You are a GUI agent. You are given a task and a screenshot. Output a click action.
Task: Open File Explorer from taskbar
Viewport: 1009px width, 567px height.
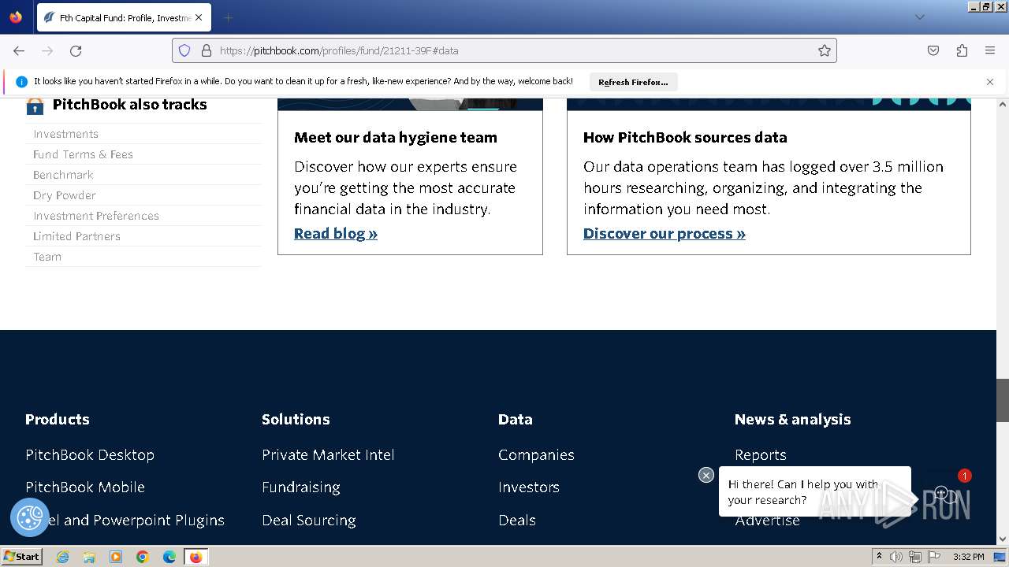pyautogui.click(x=89, y=557)
